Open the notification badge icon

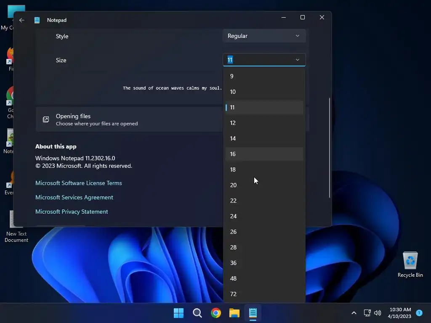click(x=419, y=313)
